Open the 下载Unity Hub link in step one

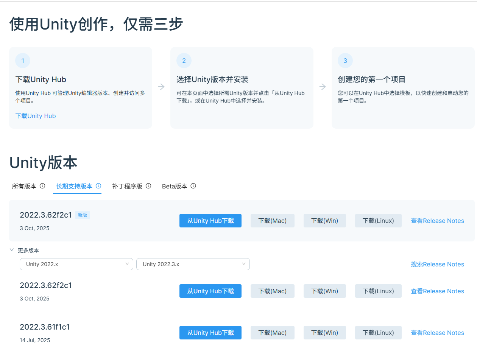[35, 116]
